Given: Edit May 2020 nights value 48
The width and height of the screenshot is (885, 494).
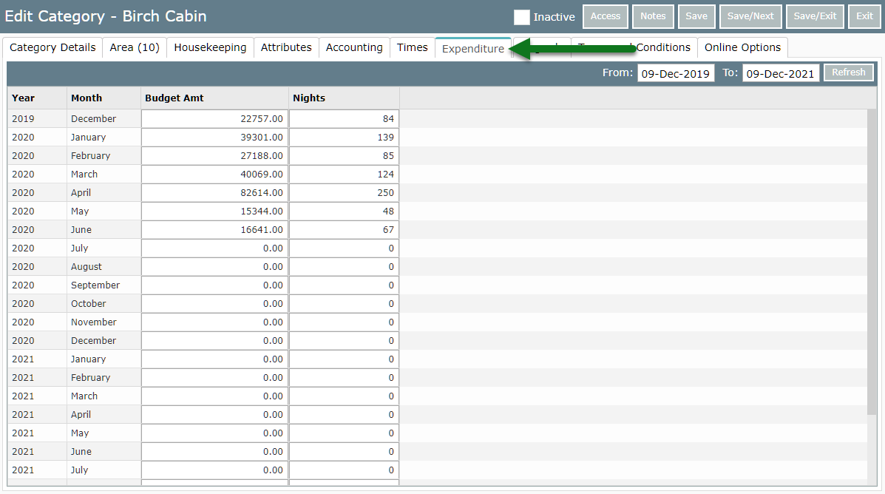Looking at the screenshot, I should point(344,212).
